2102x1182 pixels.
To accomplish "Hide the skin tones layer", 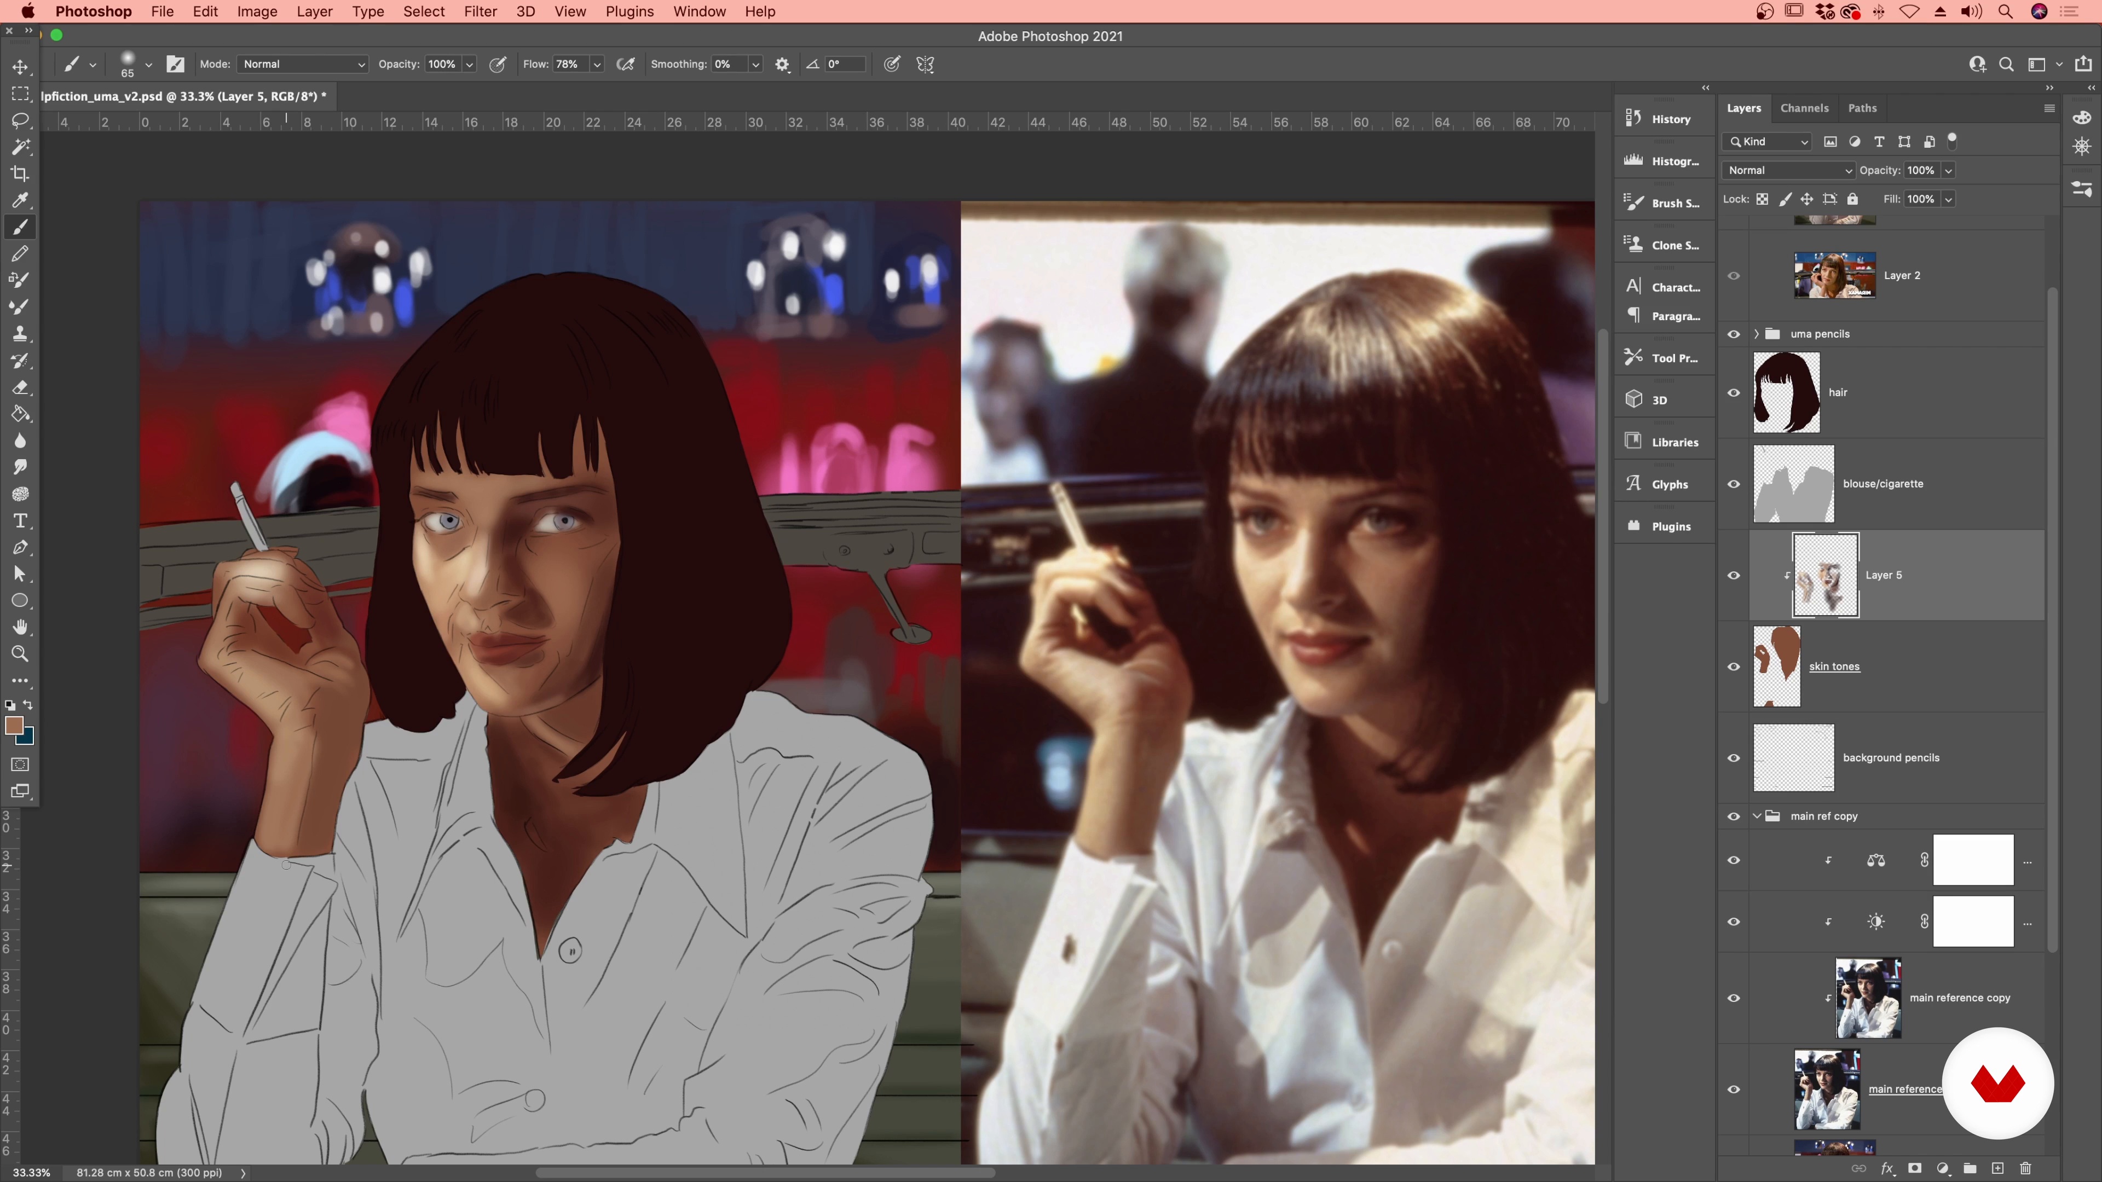I will [x=1734, y=667].
